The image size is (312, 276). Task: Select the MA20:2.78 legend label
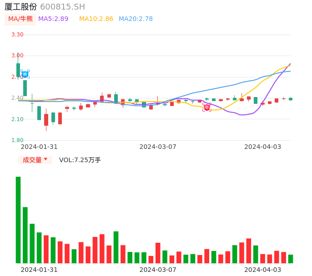coord(136,19)
